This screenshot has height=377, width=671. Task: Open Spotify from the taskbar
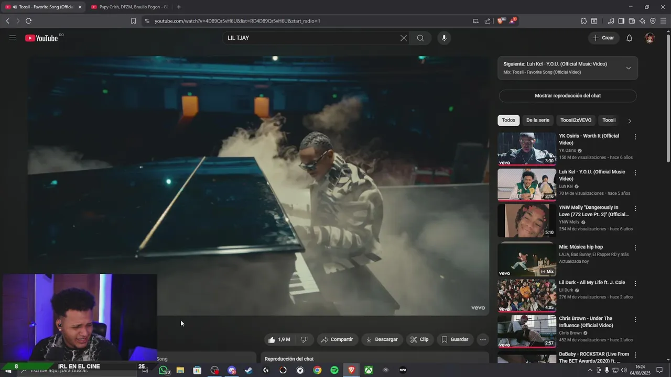(334, 370)
